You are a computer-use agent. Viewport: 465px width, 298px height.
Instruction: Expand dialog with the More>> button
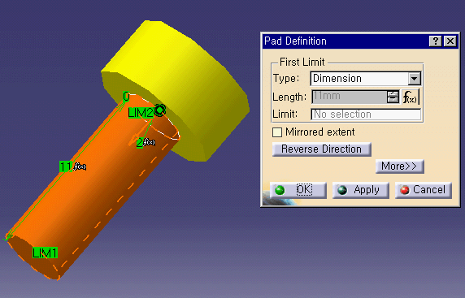tap(399, 166)
